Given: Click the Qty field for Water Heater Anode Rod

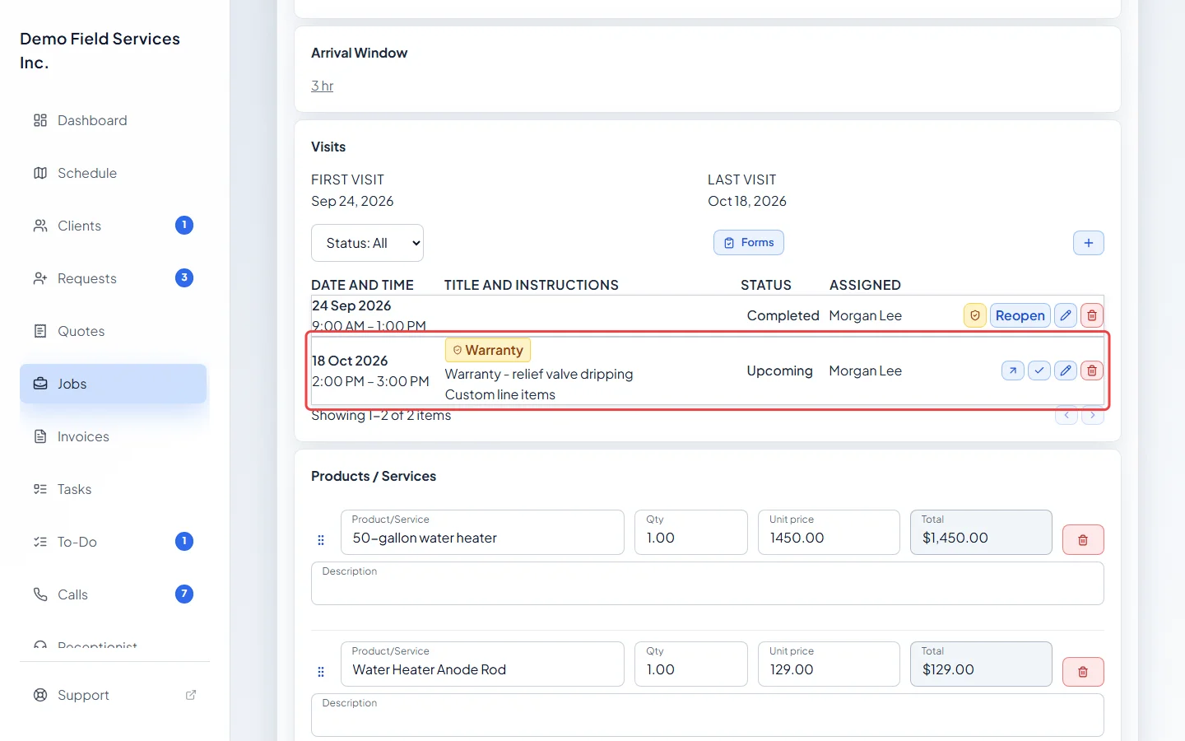Looking at the screenshot, I should (691, 664).
